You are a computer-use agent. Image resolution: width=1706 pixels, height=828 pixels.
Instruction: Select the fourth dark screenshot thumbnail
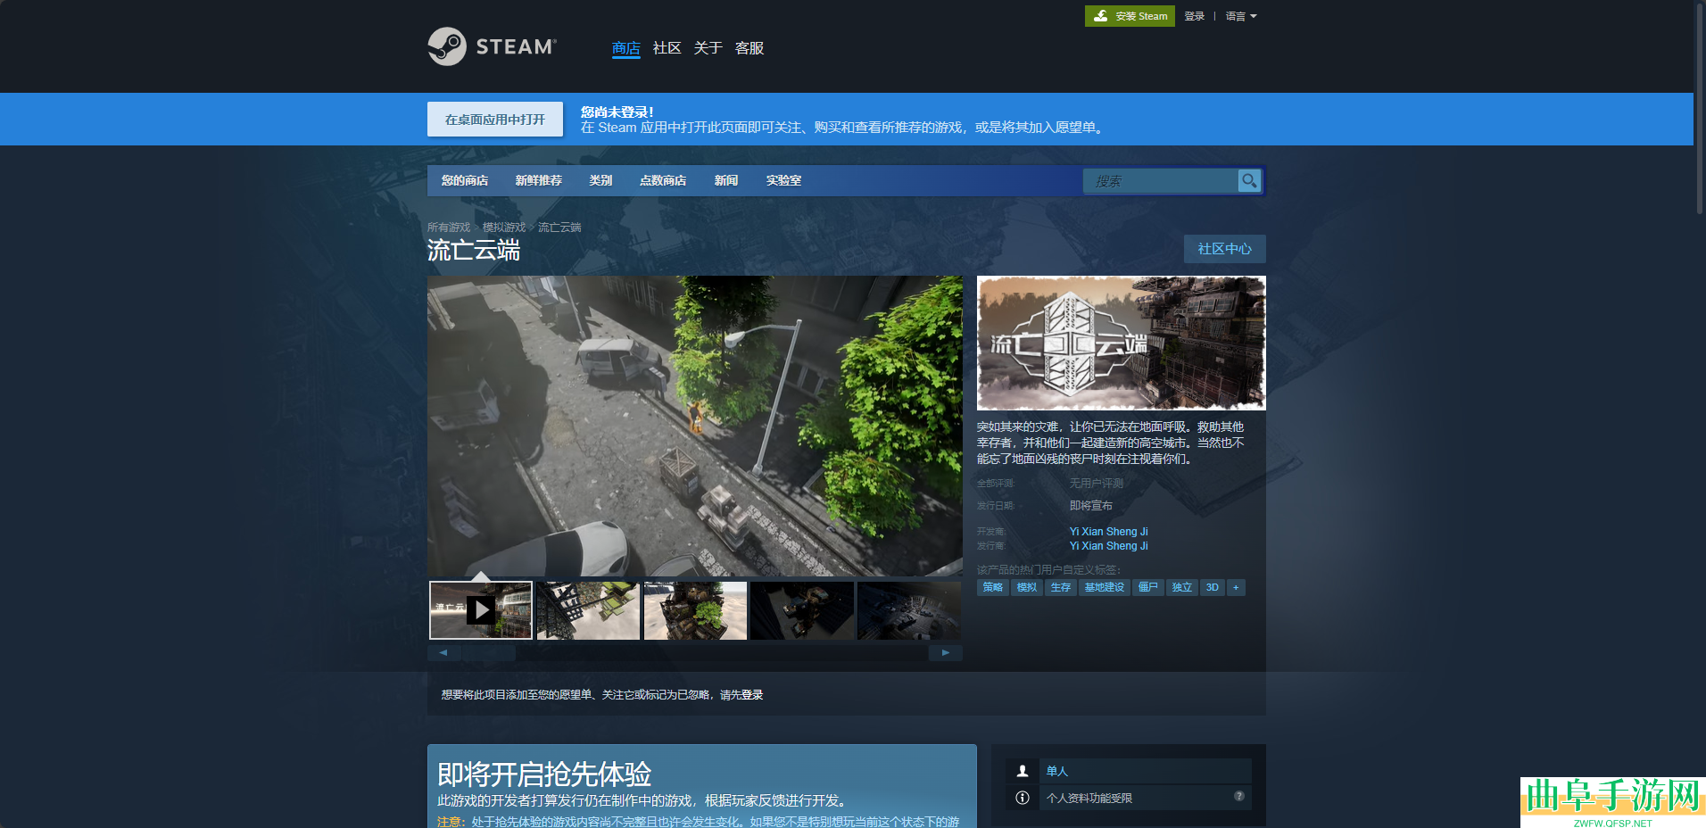pos(802,610)
